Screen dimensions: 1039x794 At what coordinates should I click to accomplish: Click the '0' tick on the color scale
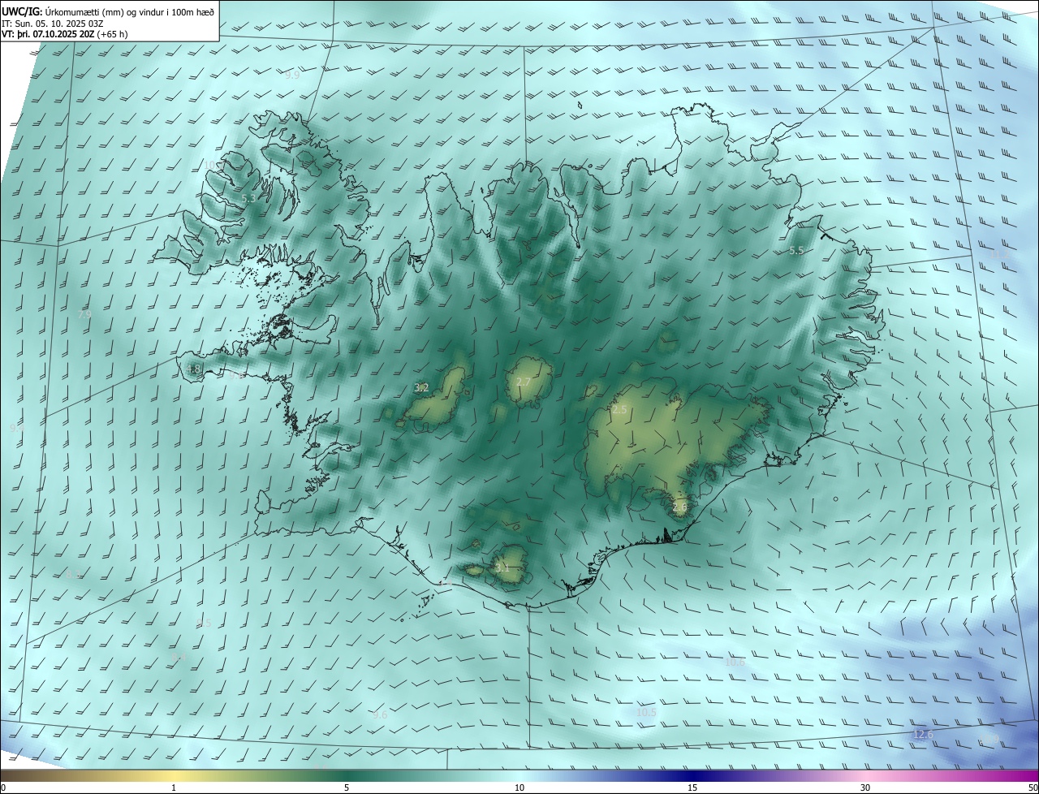(x=3, y=788)
